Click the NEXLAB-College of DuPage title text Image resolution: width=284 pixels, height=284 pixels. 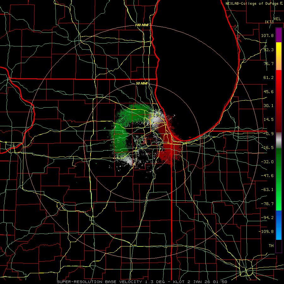(x=252, y=3)
